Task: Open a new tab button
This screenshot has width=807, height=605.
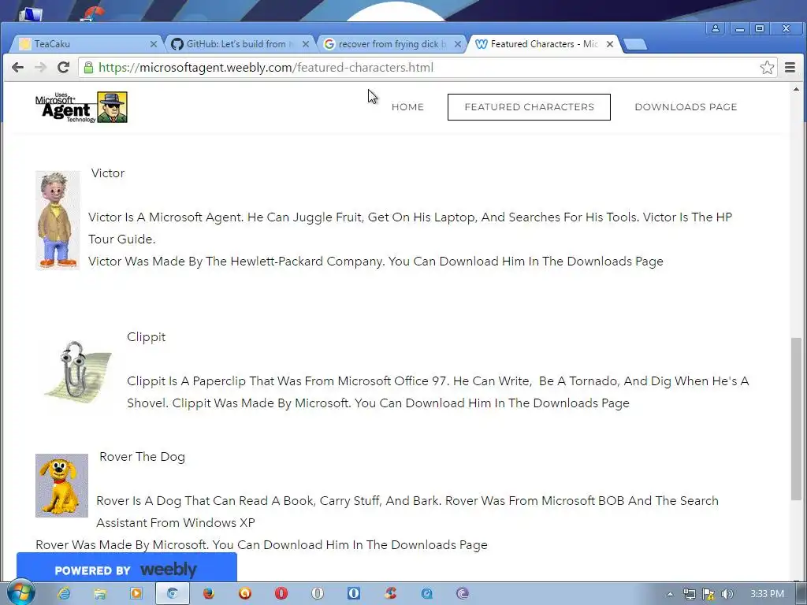Action: pos(635,45)
